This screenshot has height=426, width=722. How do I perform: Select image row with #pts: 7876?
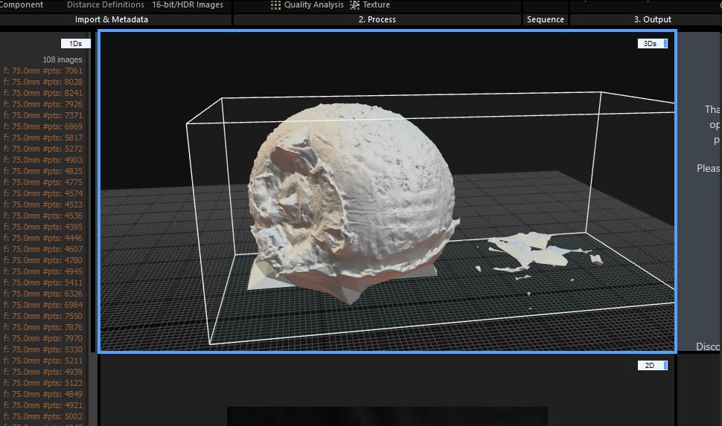pos(43,328)
